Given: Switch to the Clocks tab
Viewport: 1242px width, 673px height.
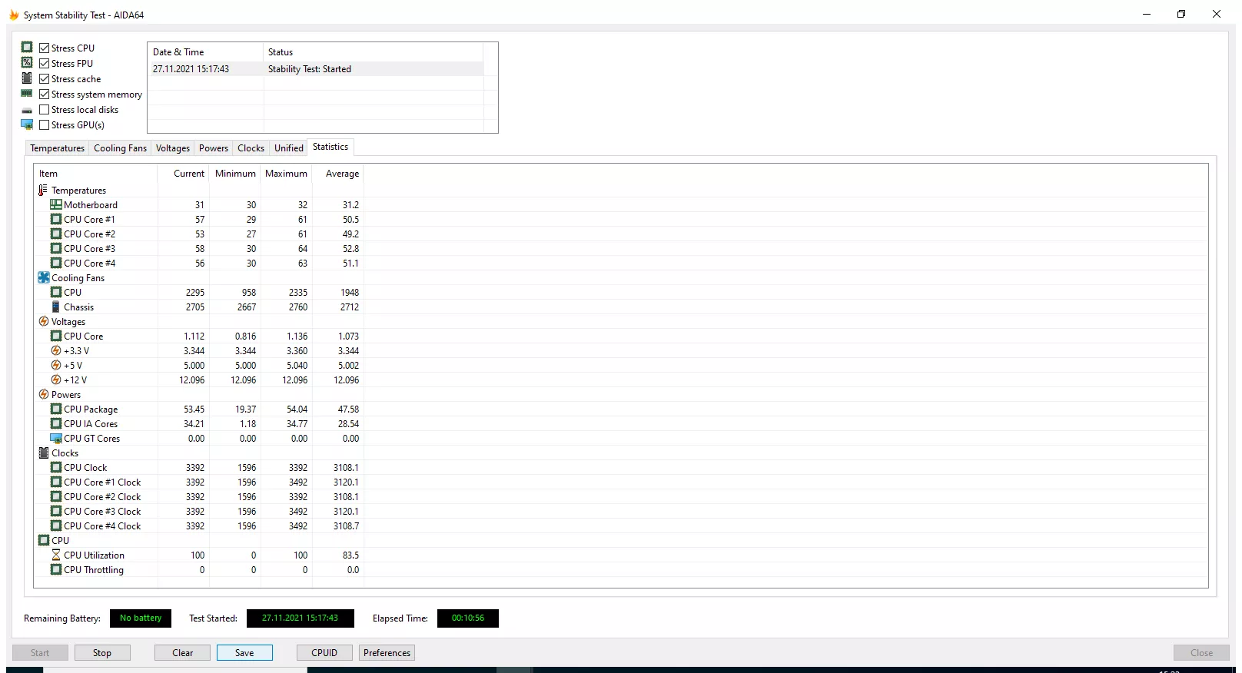Looking at the screenshot, I should tap(251, 148).
